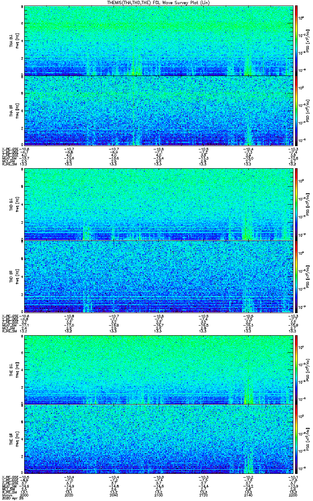The image size is (313, 501).
Task: Click the '2140' time tick label
Action: pyautogui.click(x=247, y=495)
